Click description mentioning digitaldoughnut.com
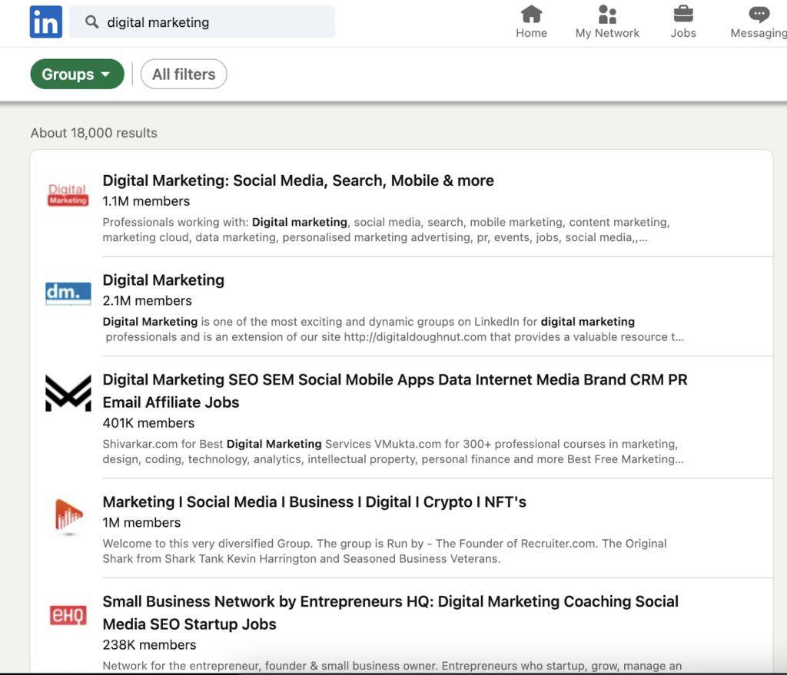This screenshot has height=675, width=787. [393, 329]
